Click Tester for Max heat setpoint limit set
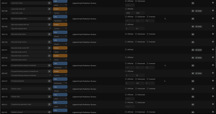Screen dimensions: 216x114 tap(198, 27)
